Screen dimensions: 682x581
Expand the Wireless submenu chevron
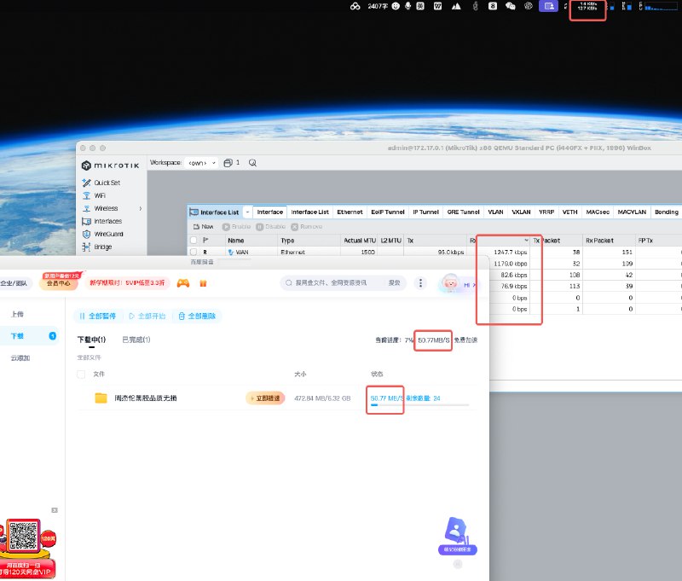(142, 208)
